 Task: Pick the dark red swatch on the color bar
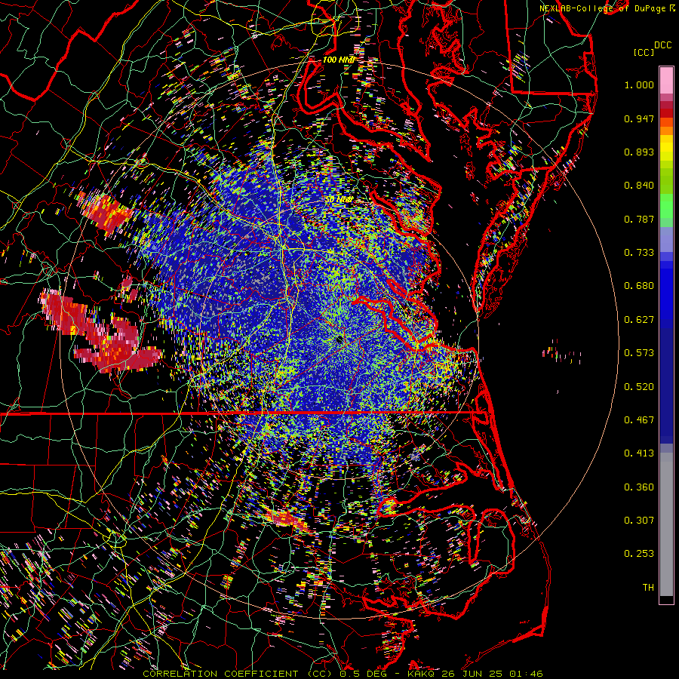(666, 113)
